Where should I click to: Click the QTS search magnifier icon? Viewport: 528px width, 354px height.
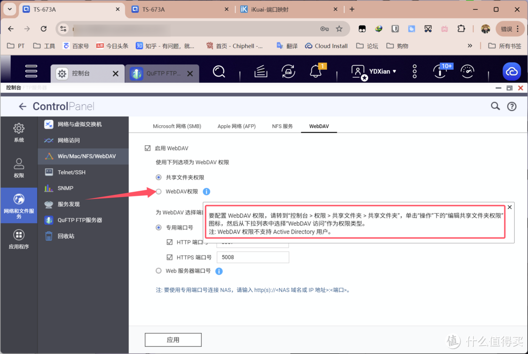tap(219, 71)
